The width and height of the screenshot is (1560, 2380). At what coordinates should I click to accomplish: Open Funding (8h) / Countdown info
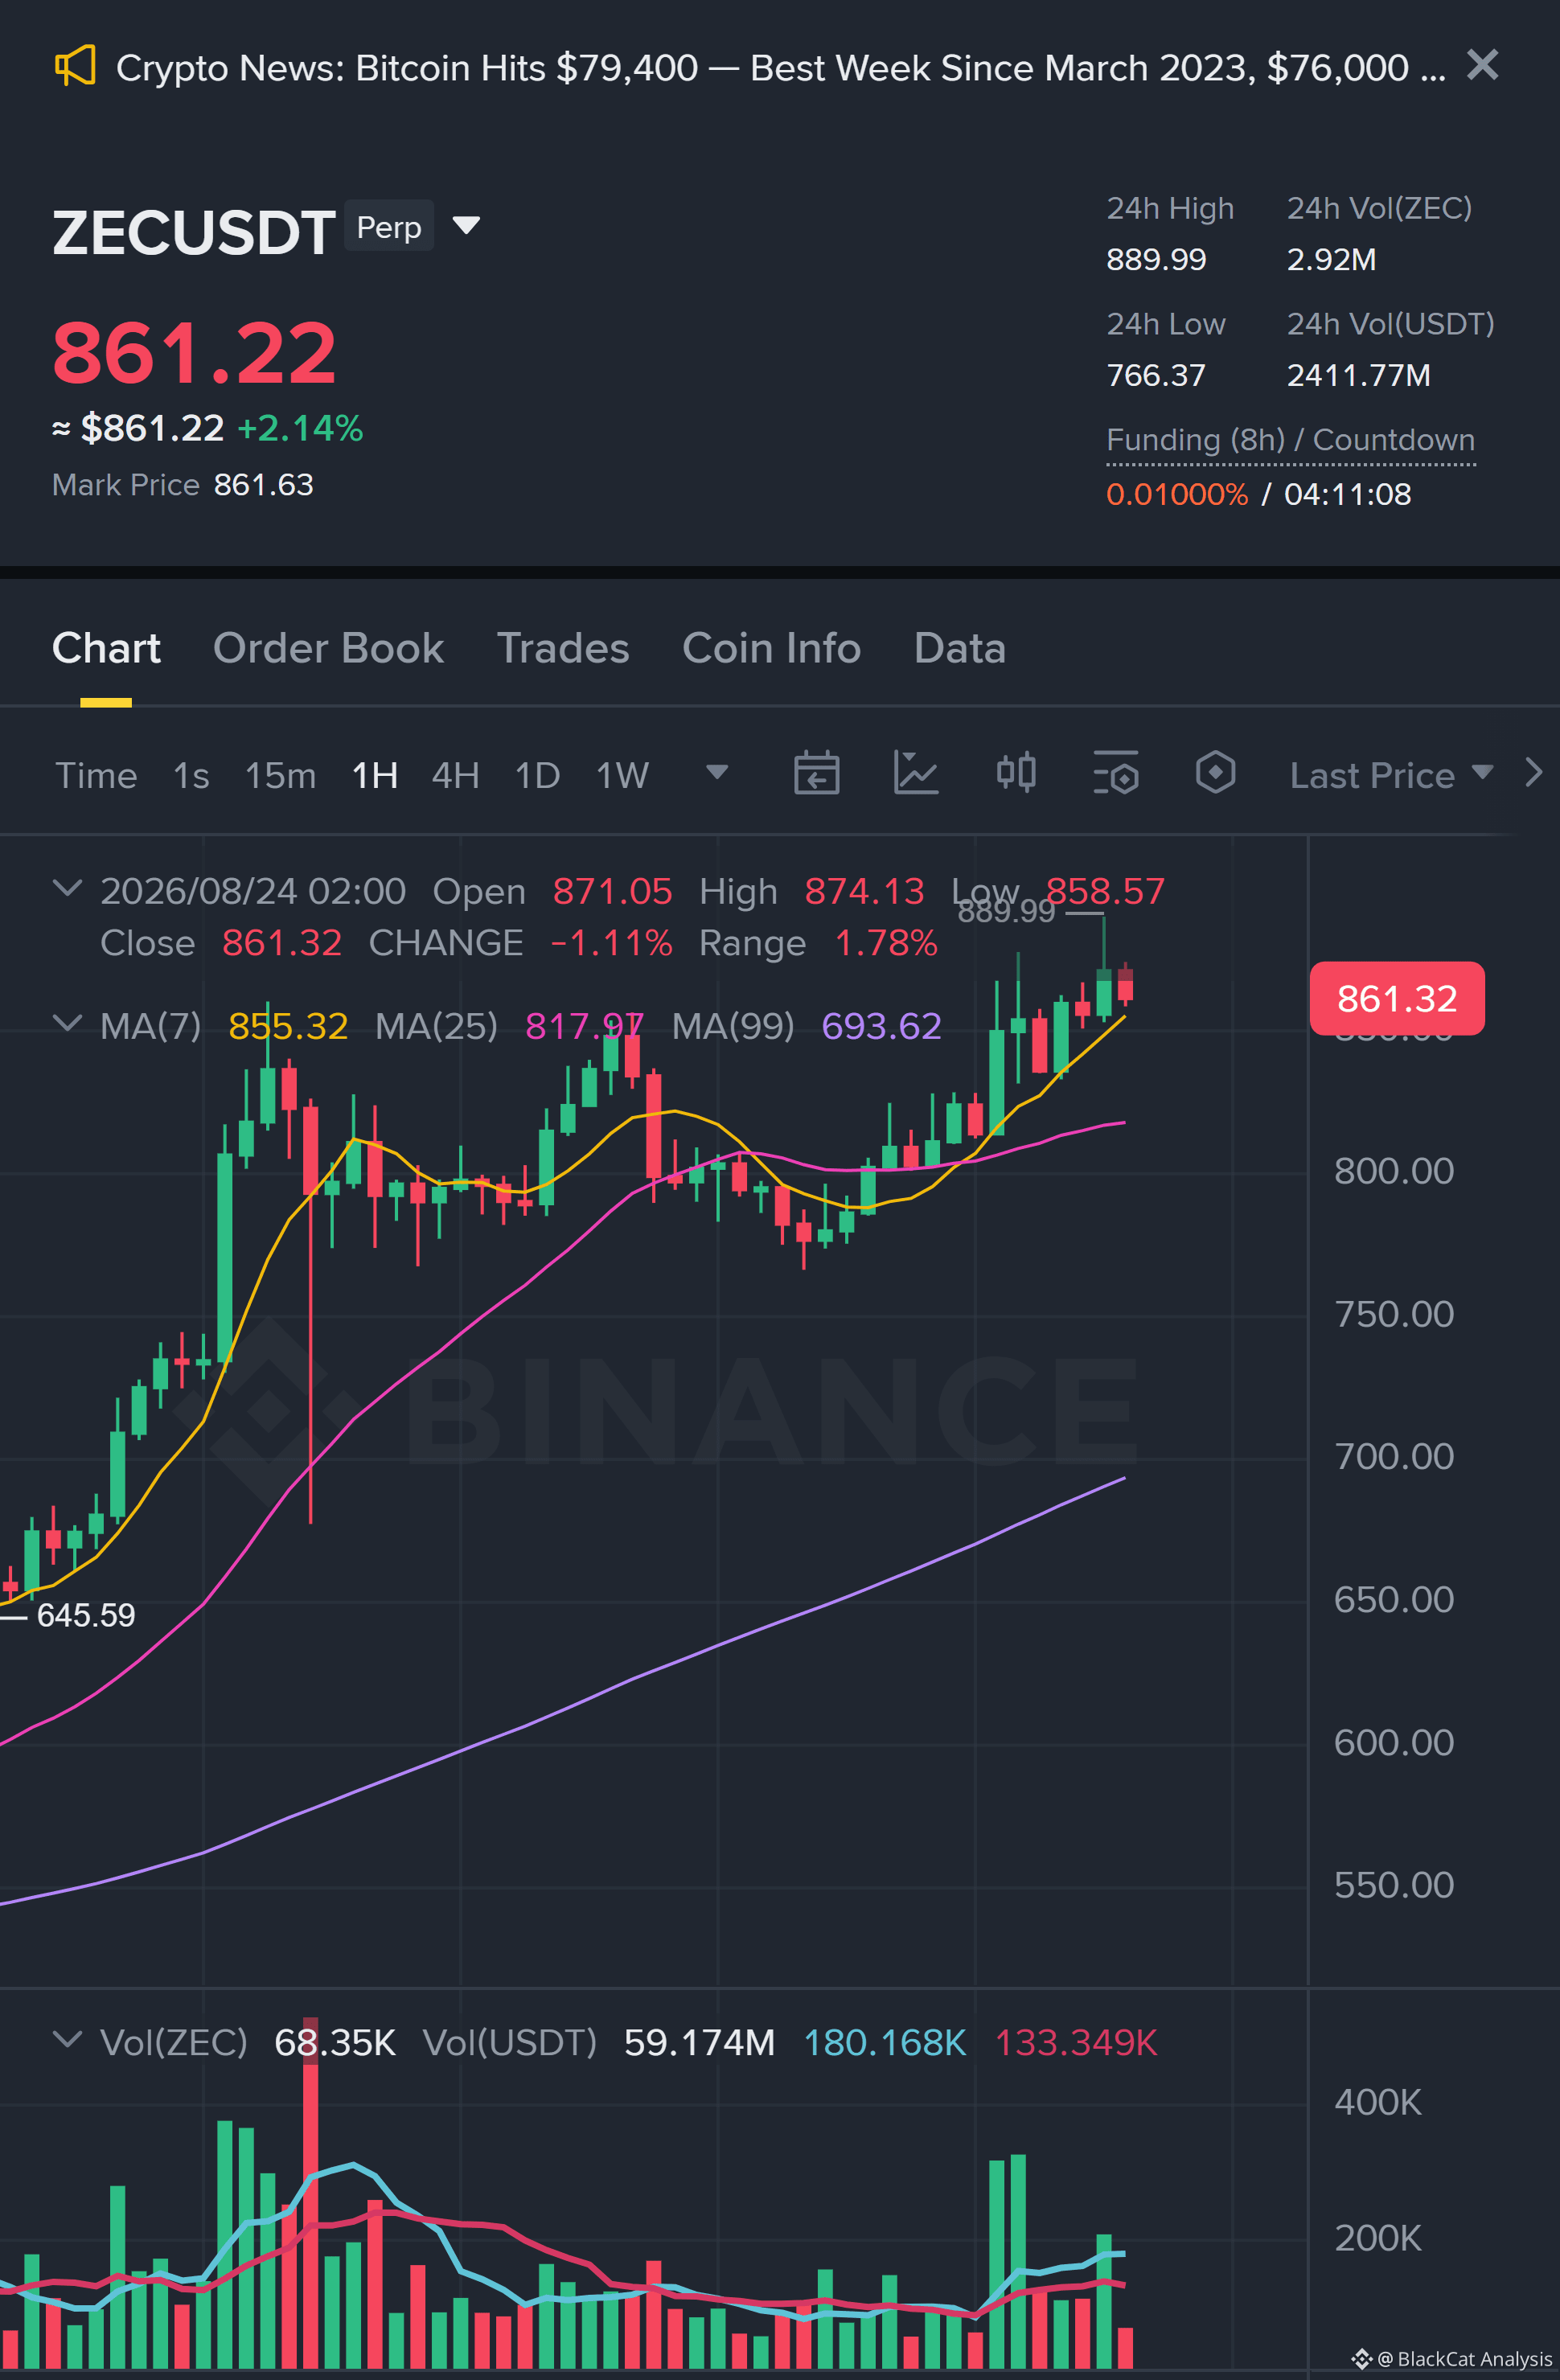1290,440
